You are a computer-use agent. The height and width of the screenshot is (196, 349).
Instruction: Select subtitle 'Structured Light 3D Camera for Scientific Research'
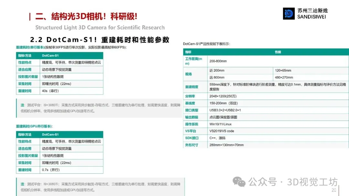pos(100,27)
